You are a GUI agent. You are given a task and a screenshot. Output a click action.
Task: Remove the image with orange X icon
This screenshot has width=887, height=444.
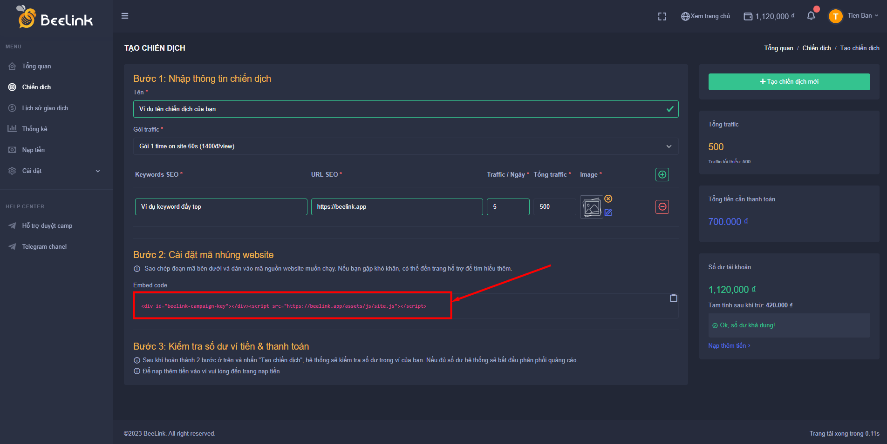coord(608,199)
